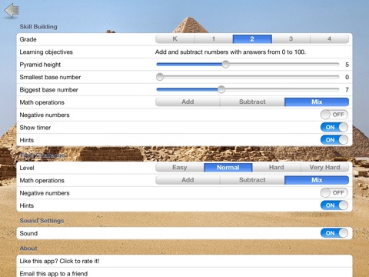The height and width of the screenshot is (277, 369).
Task: Select the Very Hard level
Action: 324,168
